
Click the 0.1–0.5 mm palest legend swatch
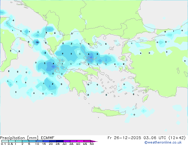click(5, 141)
